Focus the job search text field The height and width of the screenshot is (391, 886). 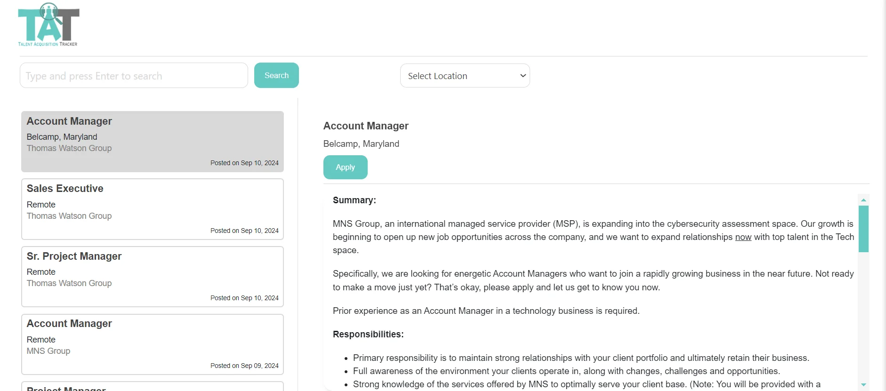pos(134,75)
